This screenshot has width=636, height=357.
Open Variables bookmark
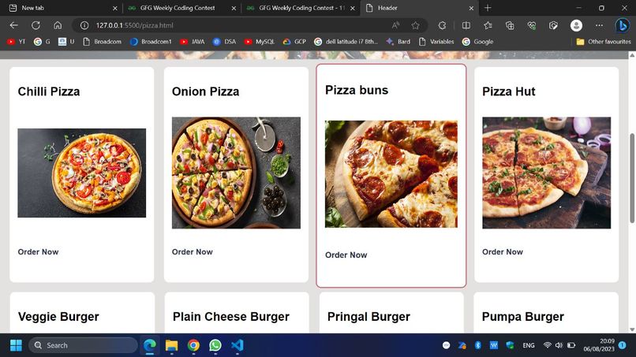(436, 41)
